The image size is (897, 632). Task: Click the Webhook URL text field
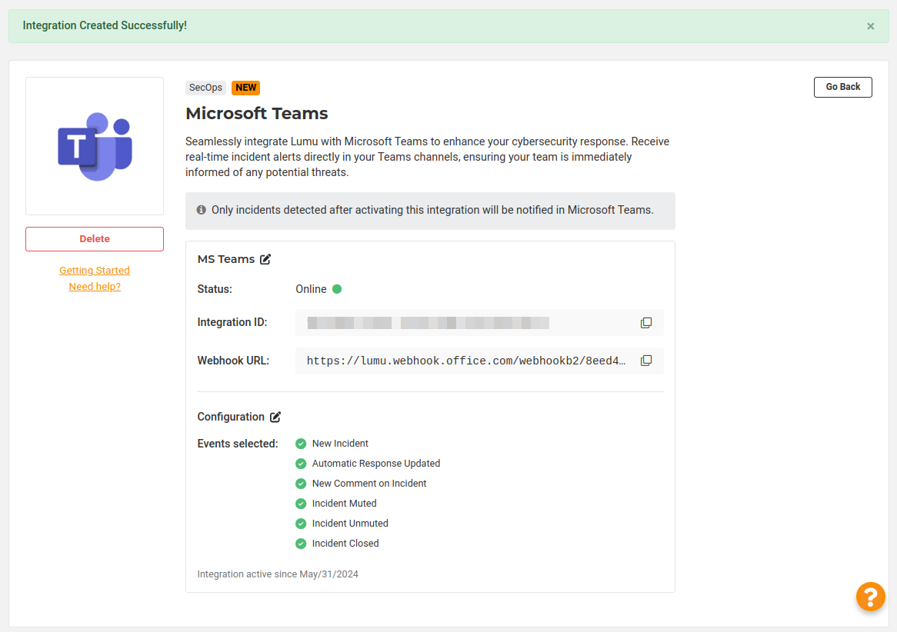point(466,361)
